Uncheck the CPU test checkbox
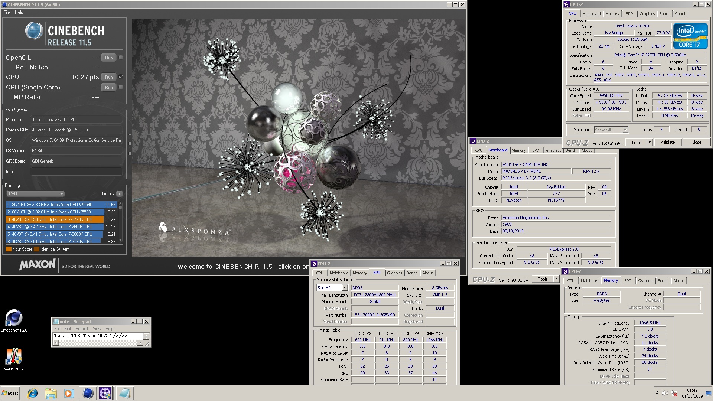 (x=121, y=77)
